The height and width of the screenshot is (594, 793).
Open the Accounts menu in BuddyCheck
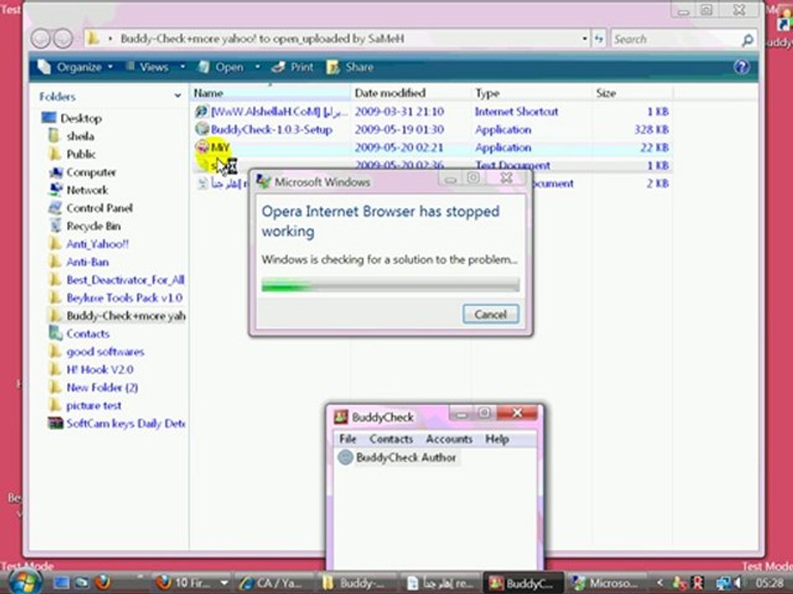click(x=449, y=439)
